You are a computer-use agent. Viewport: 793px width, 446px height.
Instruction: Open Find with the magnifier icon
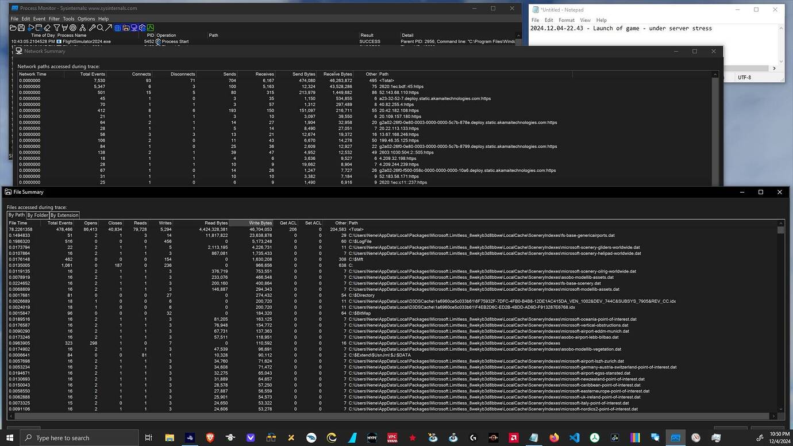pyautogui.click(x=99, y=28)
